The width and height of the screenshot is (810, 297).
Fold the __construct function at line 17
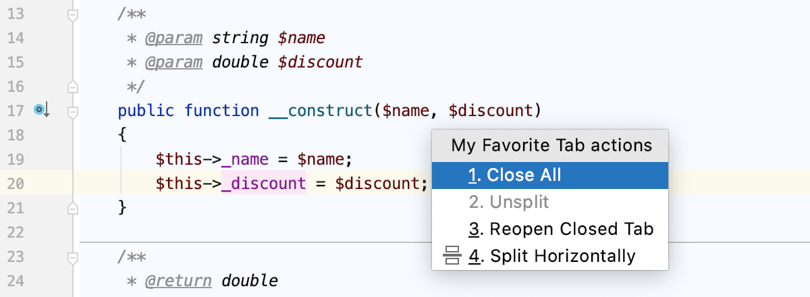pos(73,111)
